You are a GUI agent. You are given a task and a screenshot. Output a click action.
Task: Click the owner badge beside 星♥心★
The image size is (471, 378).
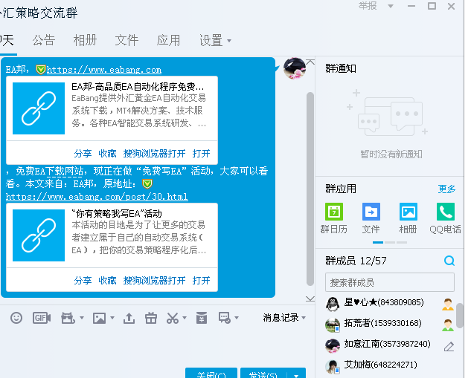(x=448, y=304)
